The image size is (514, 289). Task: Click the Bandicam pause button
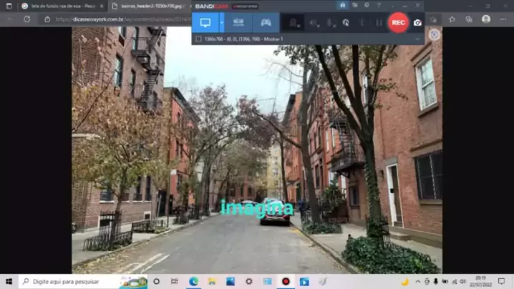pyautogui.click(x=379, y=23)
